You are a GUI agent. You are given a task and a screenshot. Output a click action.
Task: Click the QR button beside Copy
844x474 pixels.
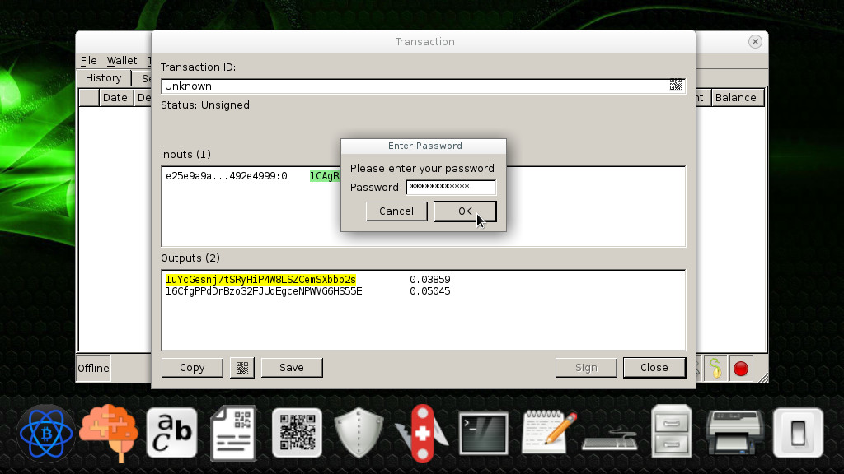coord(242,368)
